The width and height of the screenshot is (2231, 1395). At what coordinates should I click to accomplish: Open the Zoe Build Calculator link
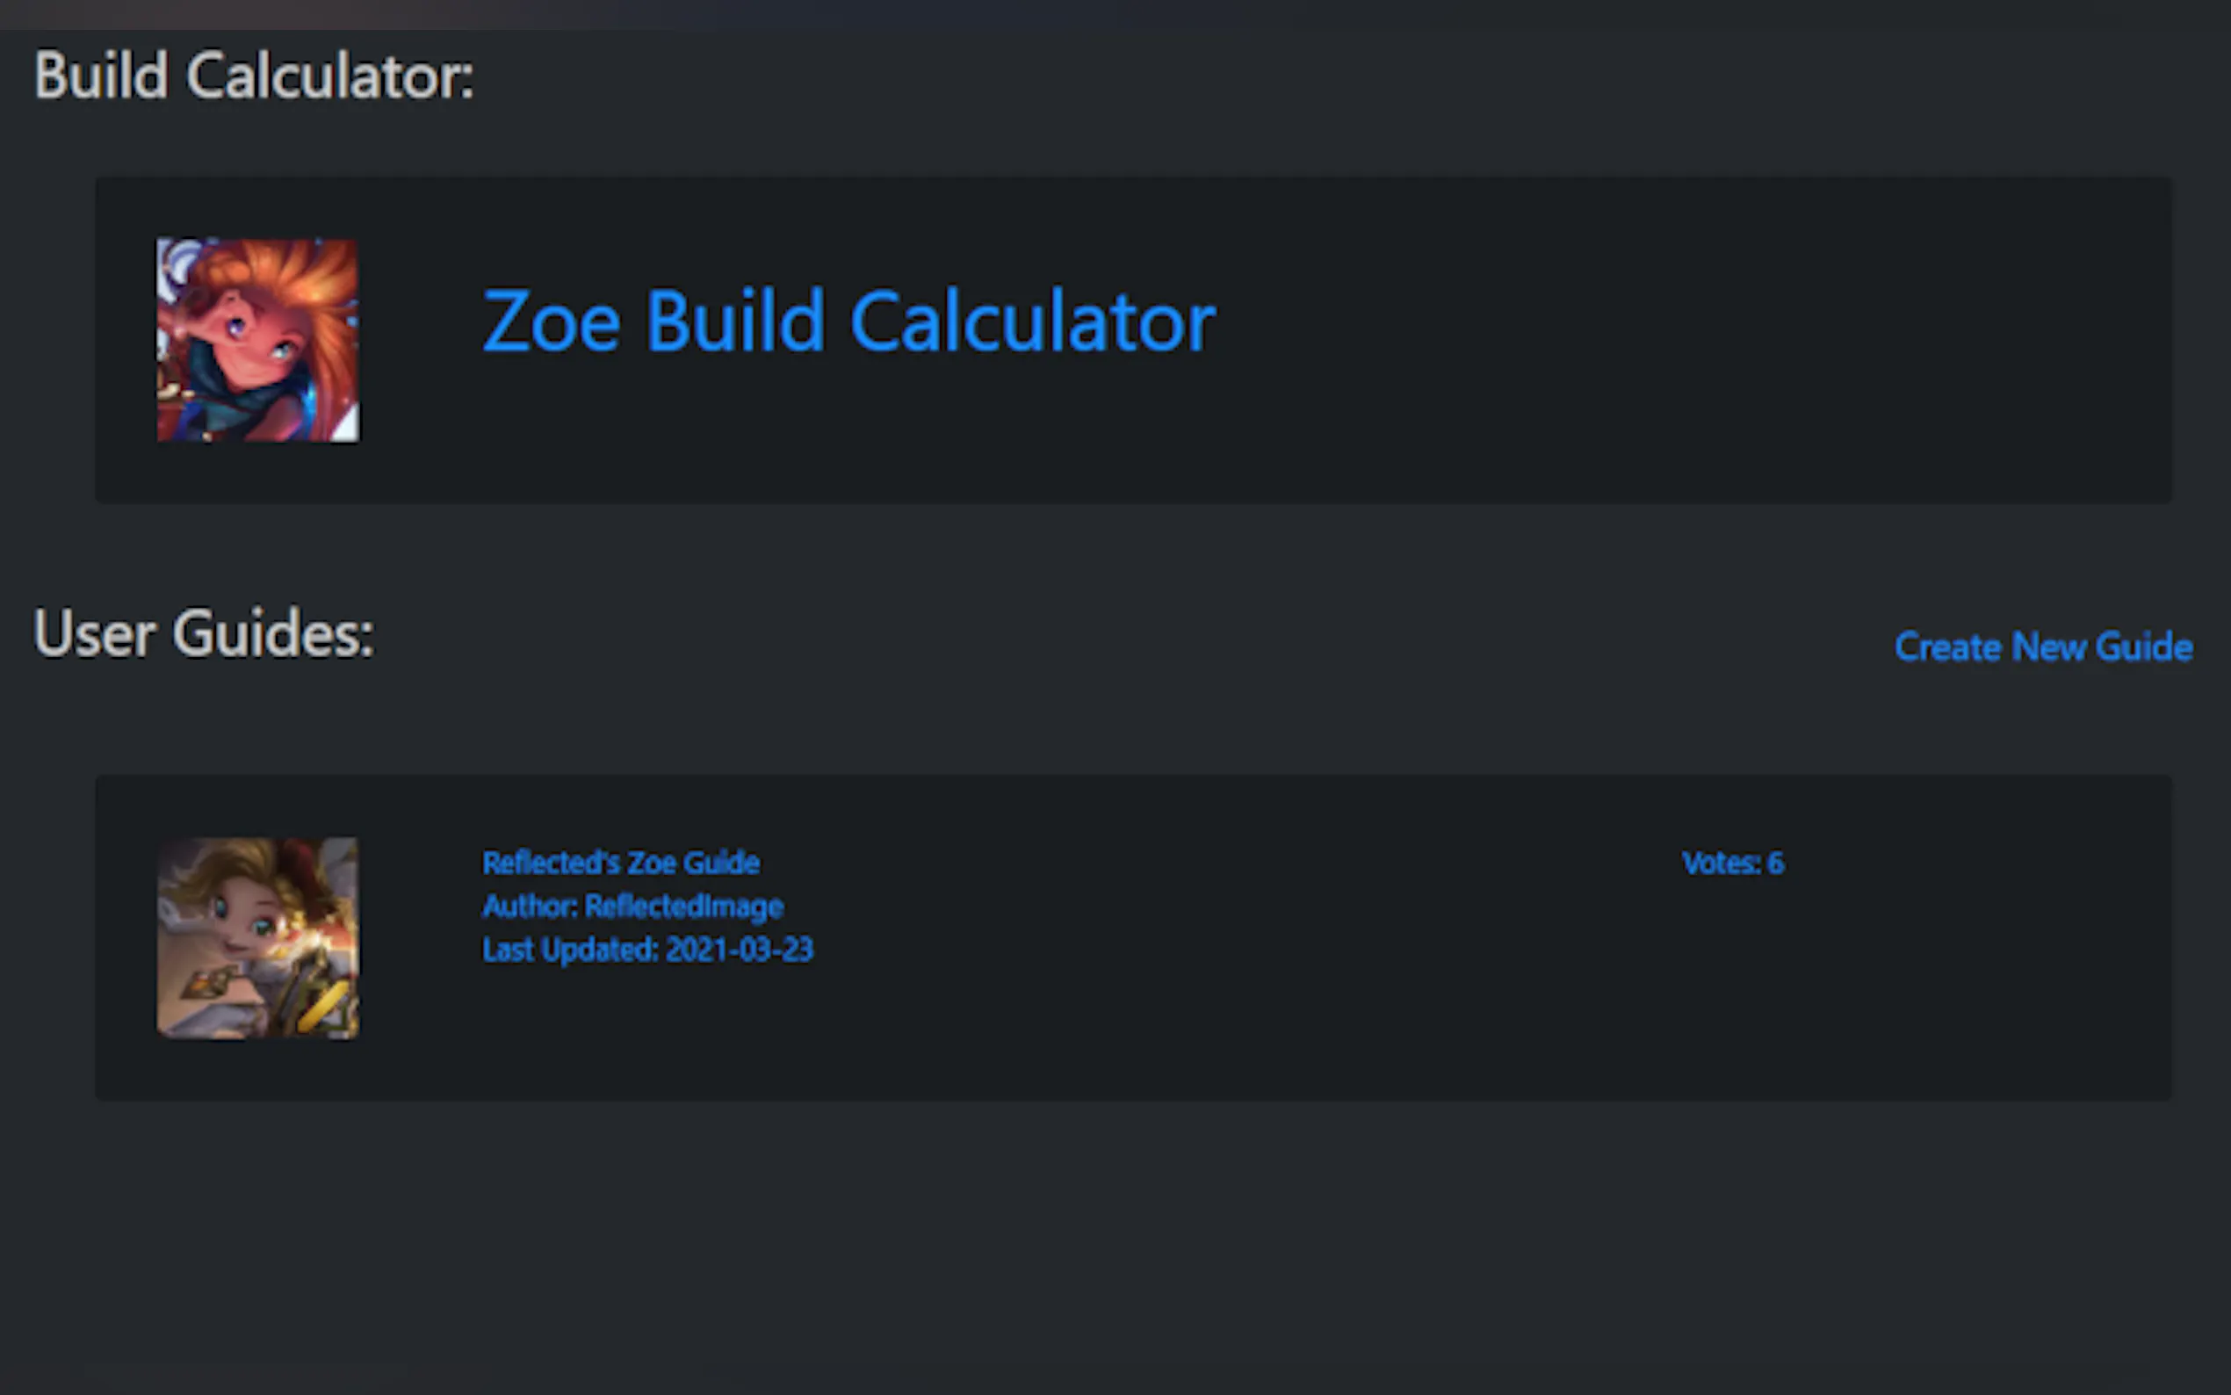848,321
